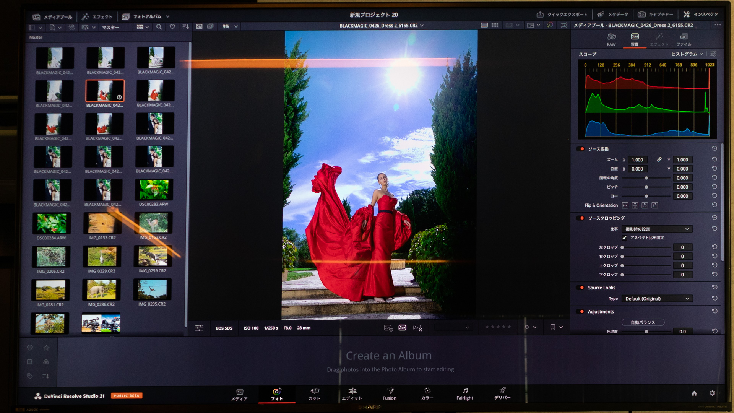Reset the 回転の角度 value
The width and height of the screenshot is (734, 413).
tap(714, 178)
